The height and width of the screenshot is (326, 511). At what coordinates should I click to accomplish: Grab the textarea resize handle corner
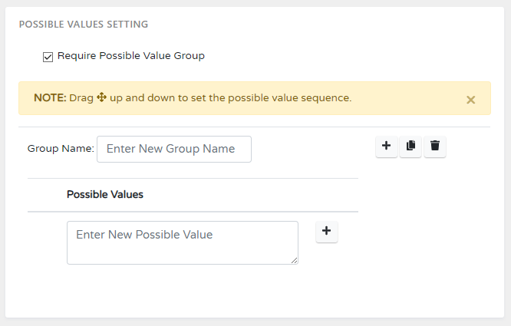click(295, 261)
